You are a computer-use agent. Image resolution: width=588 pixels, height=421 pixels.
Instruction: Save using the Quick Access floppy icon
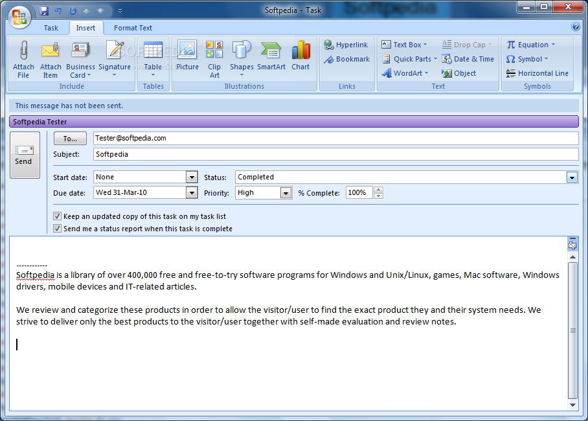(44, 11)
